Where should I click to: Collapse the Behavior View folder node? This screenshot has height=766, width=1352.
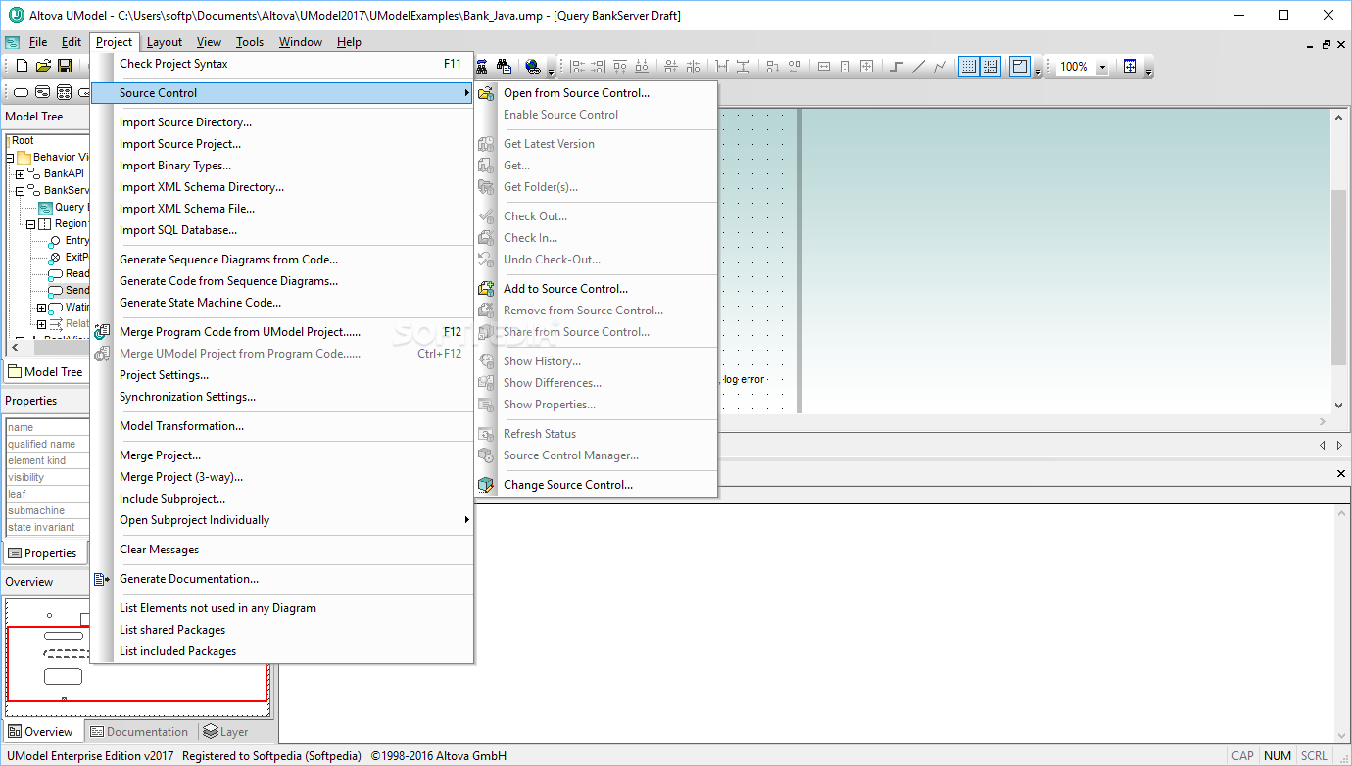pyautogui.click(x=9, y=158)
